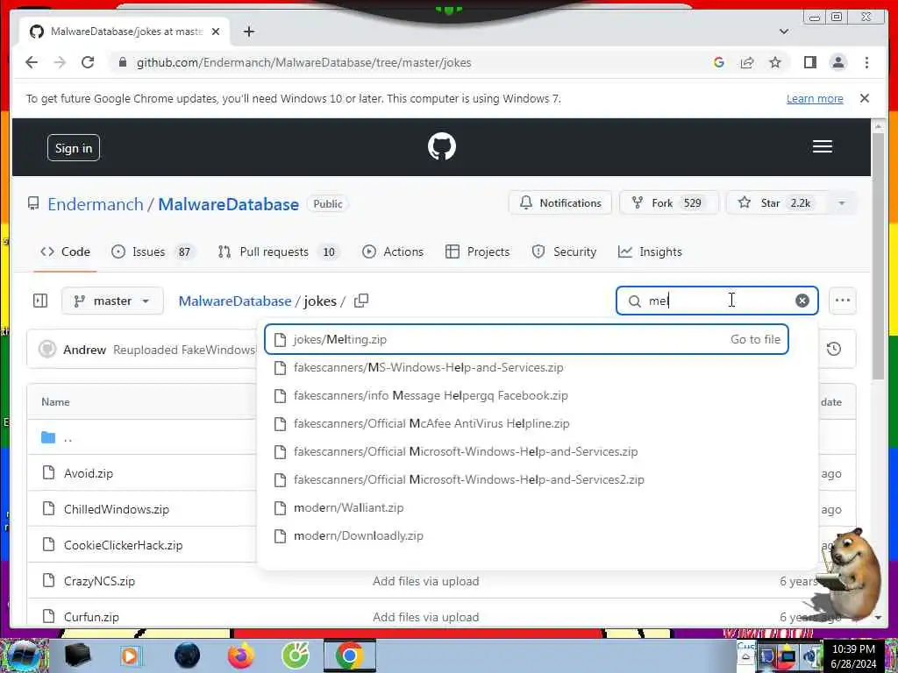This screenshot has width=898, height=673.
Task: Open the taskbar clock showing 10:39 PM
Action: [x=853, y=656]
